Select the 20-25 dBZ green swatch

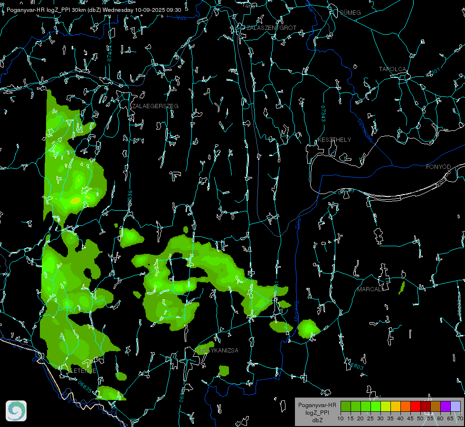[366, 406]
